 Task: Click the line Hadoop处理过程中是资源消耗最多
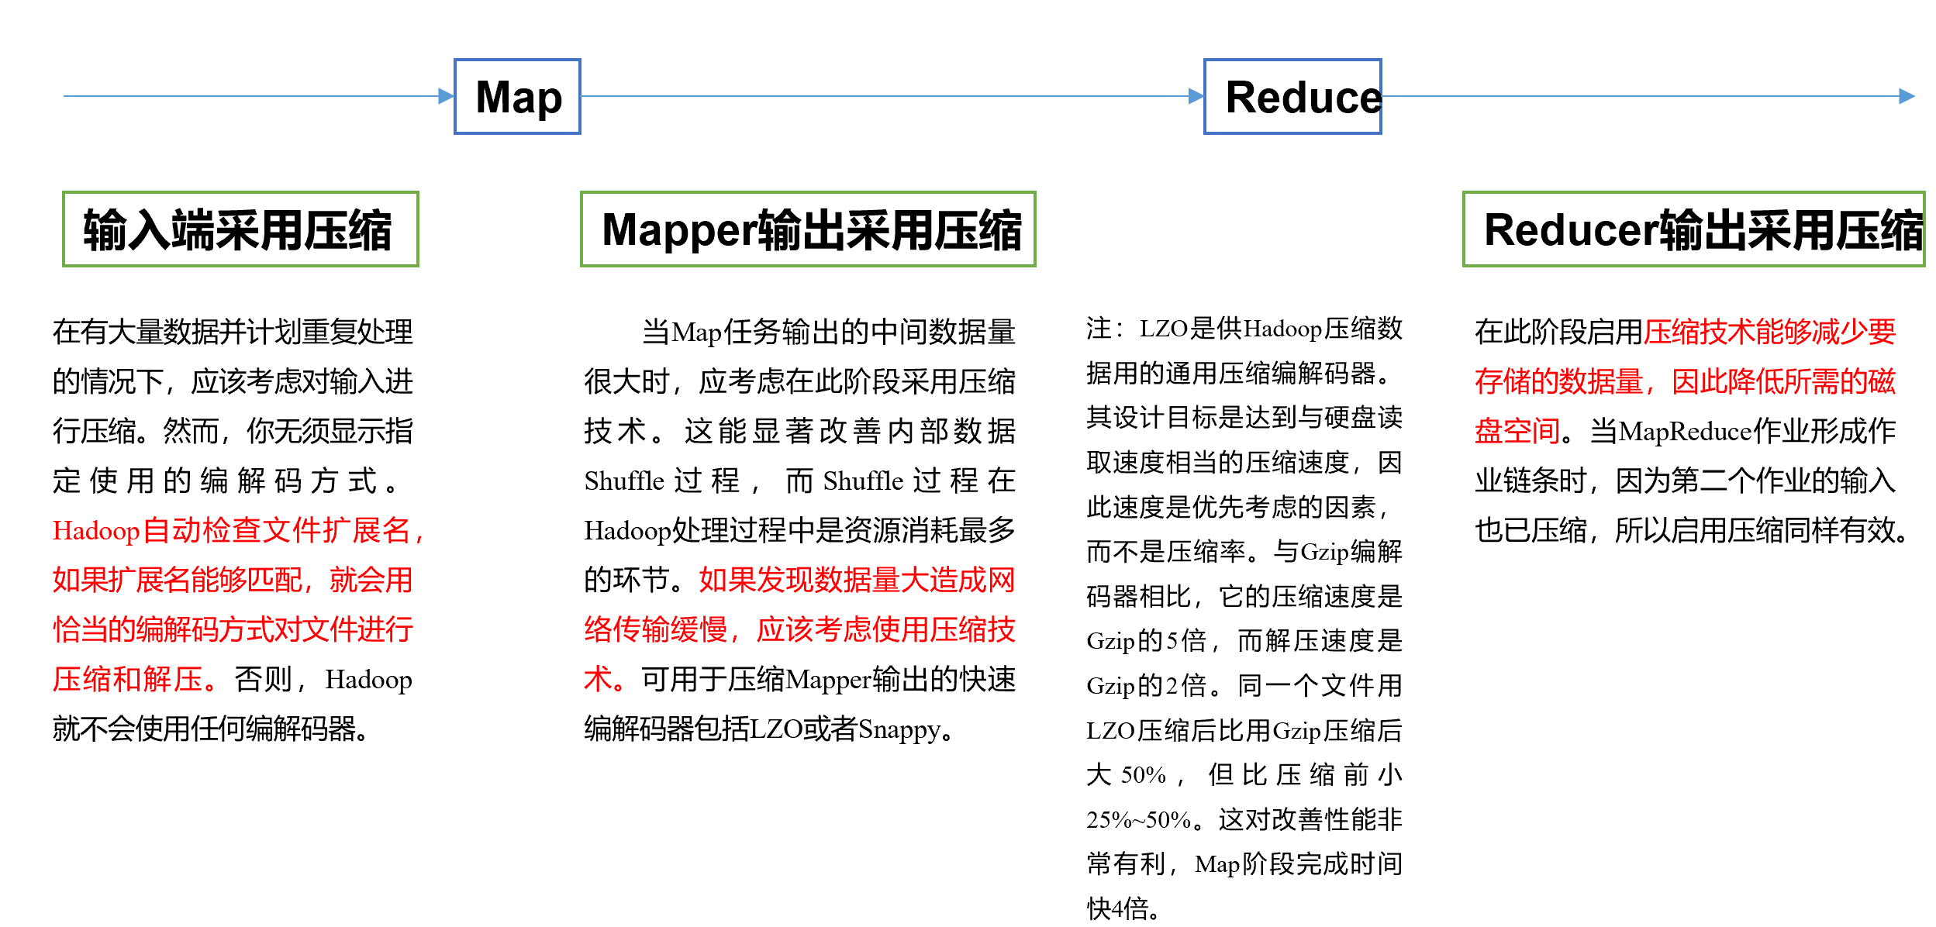pyautogui.click(x=800, y=530)
